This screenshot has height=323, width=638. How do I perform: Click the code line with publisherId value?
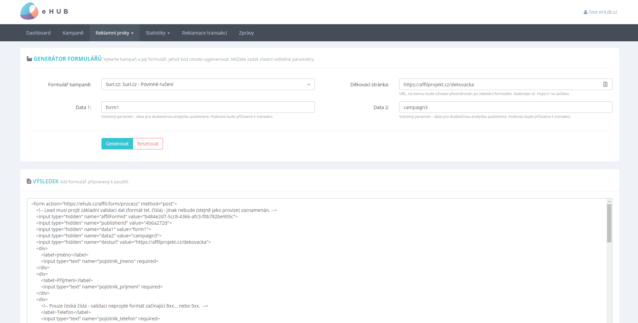[104, 223]
